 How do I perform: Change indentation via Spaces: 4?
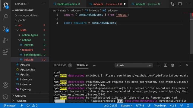pos(127,106)
